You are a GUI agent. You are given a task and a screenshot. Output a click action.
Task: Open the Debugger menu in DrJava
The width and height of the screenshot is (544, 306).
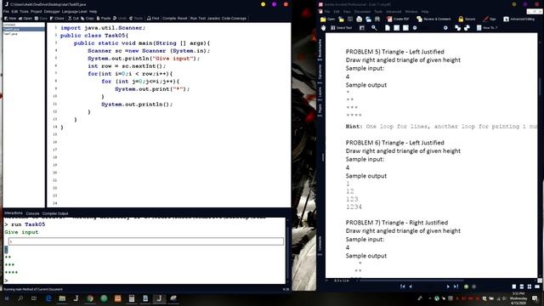click(52, 11)
